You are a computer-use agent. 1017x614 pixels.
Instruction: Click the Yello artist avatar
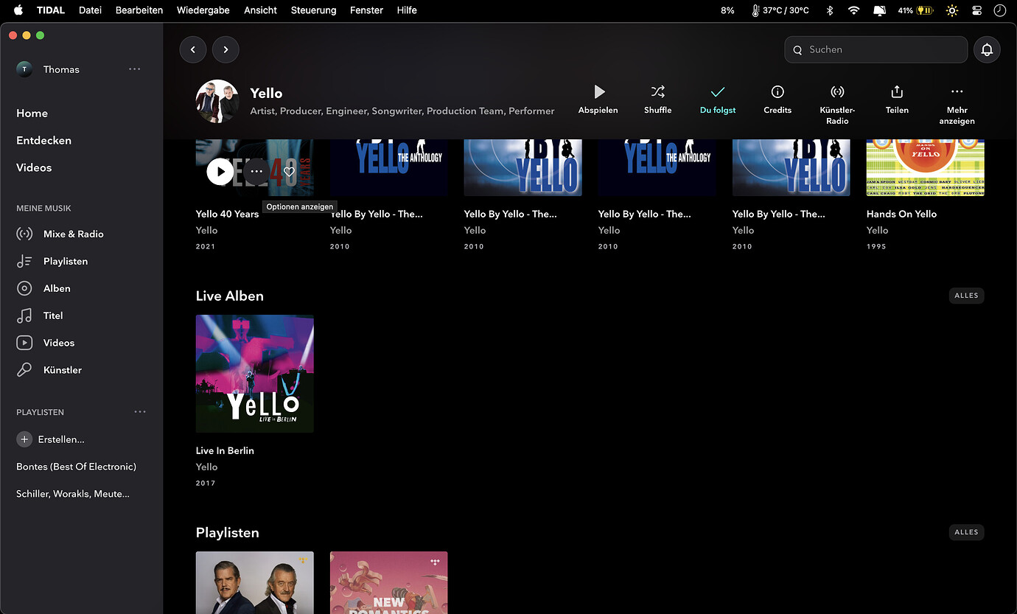217,101
